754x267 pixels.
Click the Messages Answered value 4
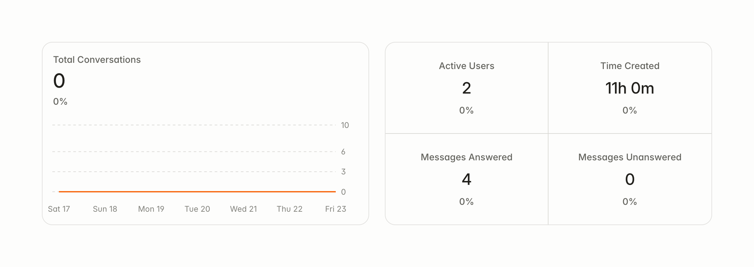pos(466,179)
